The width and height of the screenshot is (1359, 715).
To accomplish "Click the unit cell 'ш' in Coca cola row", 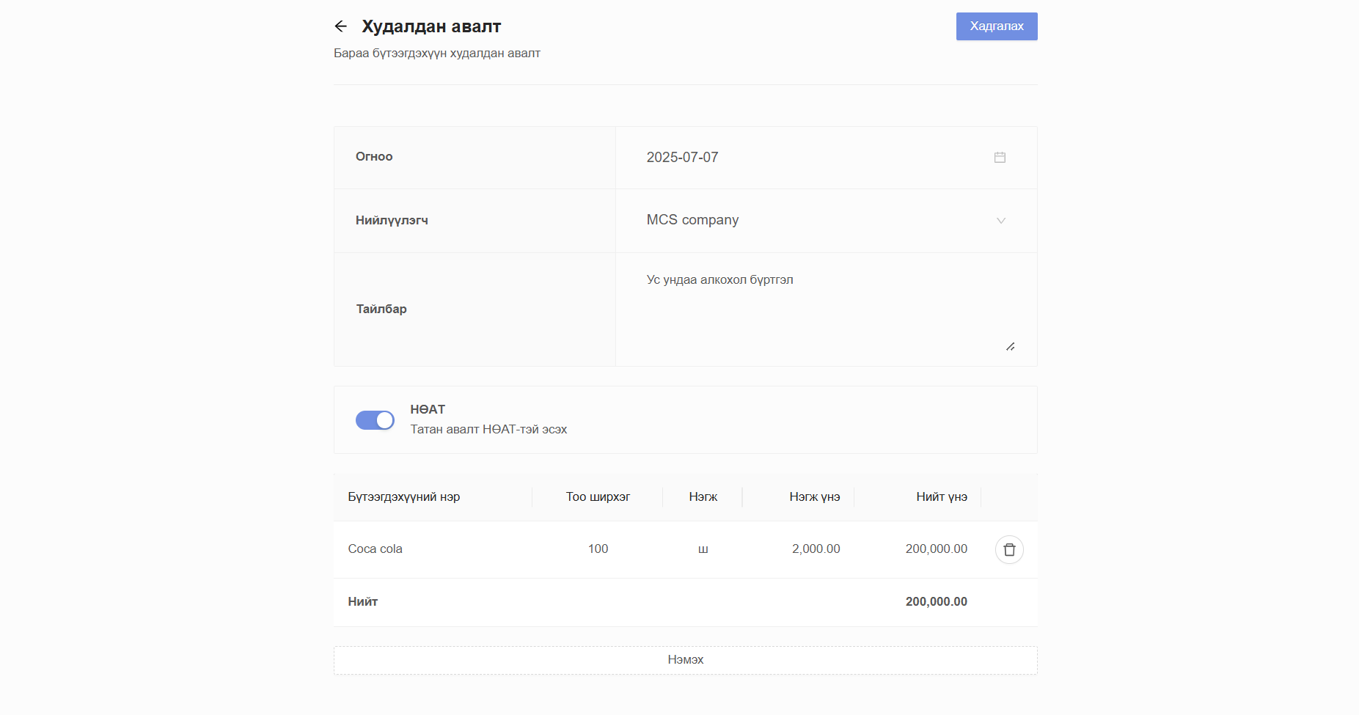I will 703,549.
